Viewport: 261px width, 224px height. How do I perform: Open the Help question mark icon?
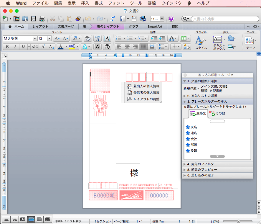point(171,19)
